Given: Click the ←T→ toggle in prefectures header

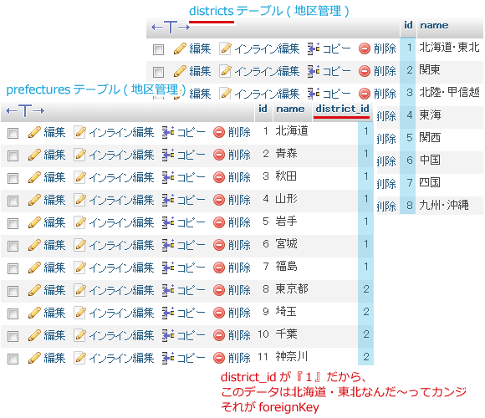Looking at the screenshot, I should [25, 110].
